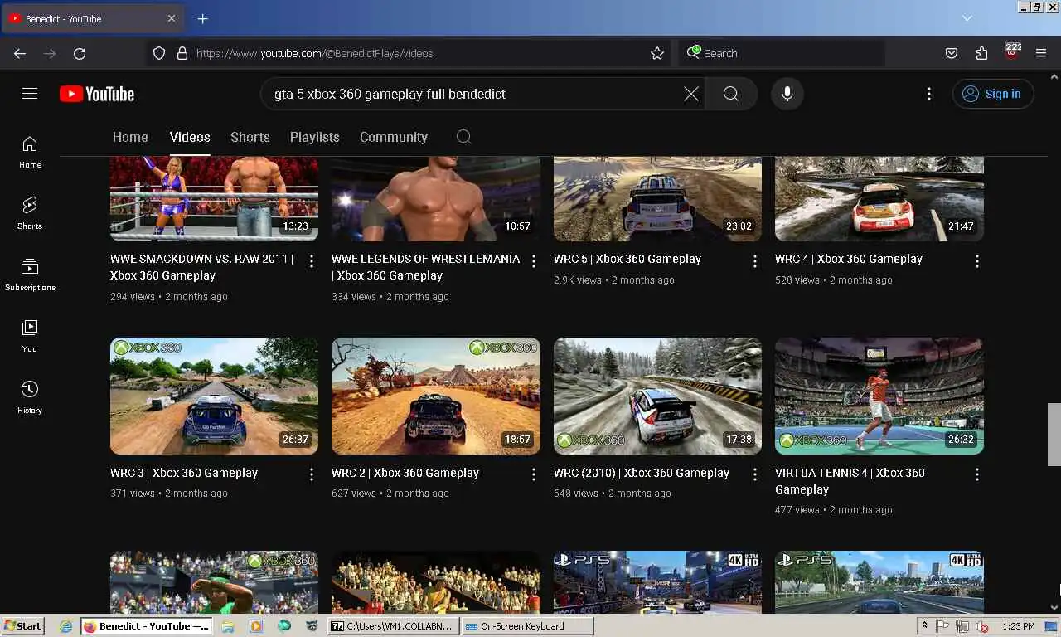The image size is (1061, 637).
Task: Click the taskbar clock showing 1:23 PM
Action: [x=1018, y=626]
